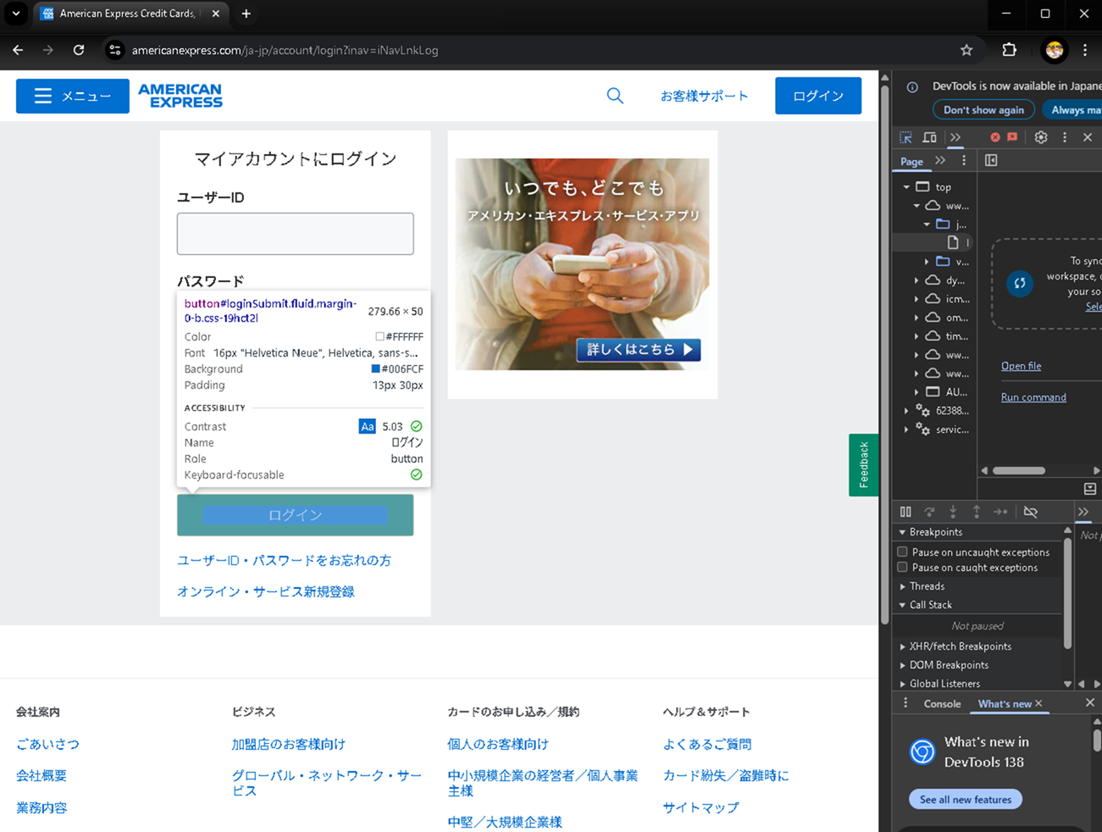Reload the page with refresh icon
The height and width of the screenshot is (832, 1102).
[79, 50]
